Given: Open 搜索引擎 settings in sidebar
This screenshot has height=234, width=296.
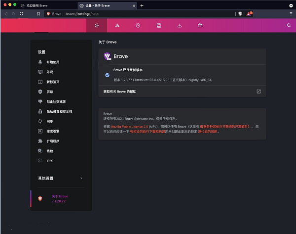Looking at the screenshot, I should click(53, 131).
